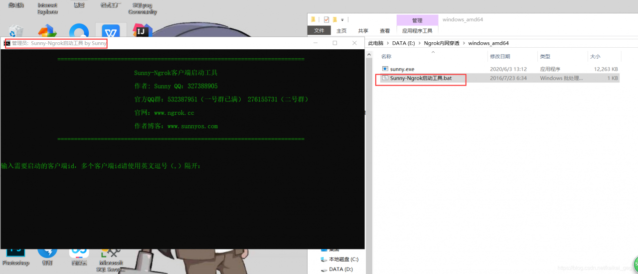Expand the chevron after DATA (E:) in address bar
The width and height of the screenshot is (638, 274).
coord(419,43)
